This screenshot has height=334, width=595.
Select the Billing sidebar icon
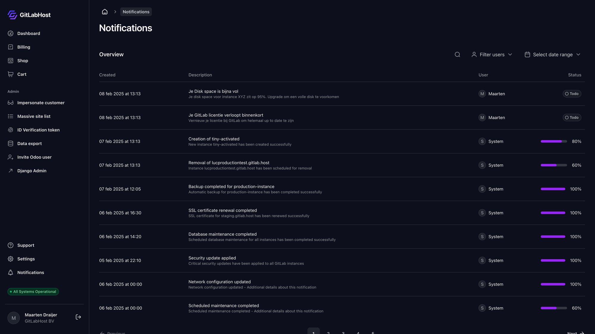tap(11, 47)
